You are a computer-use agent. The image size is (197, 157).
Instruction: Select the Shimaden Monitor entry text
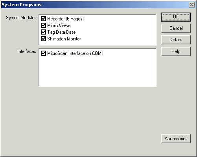pyautogui.click(x=64, y=39)
